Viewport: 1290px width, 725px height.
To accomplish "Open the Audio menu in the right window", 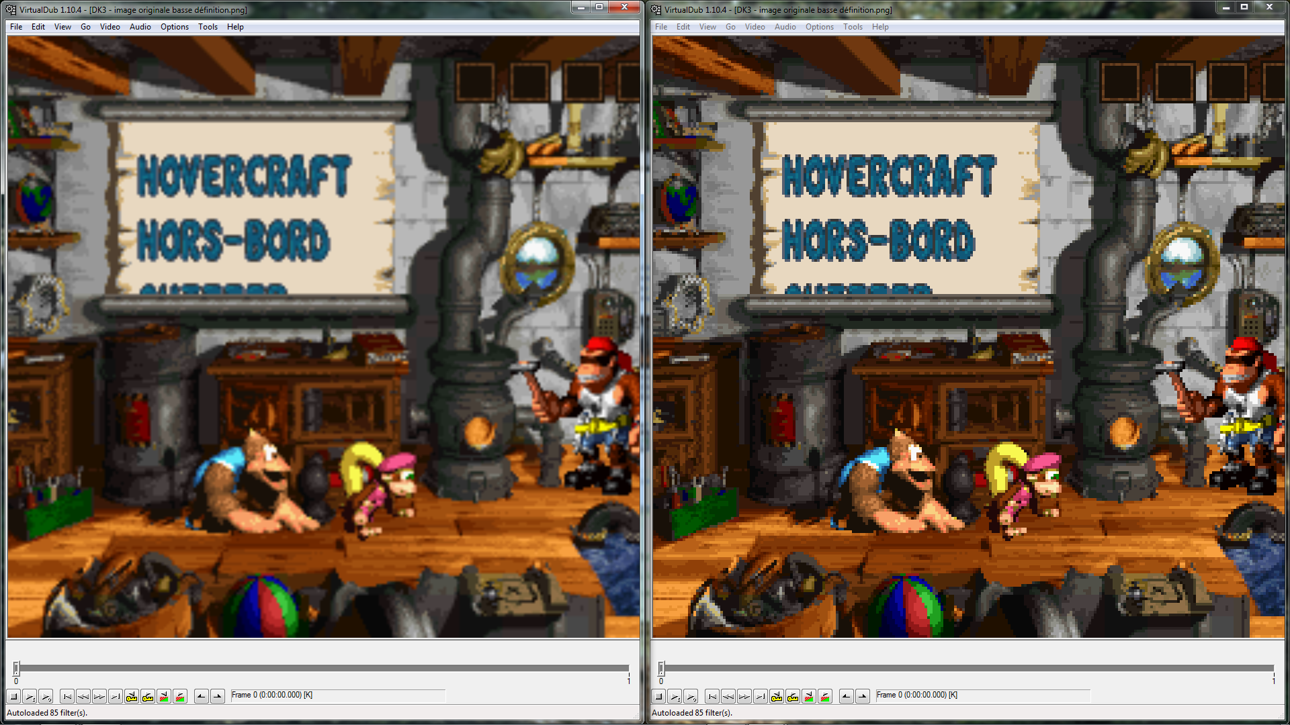I will coord(785,27).
